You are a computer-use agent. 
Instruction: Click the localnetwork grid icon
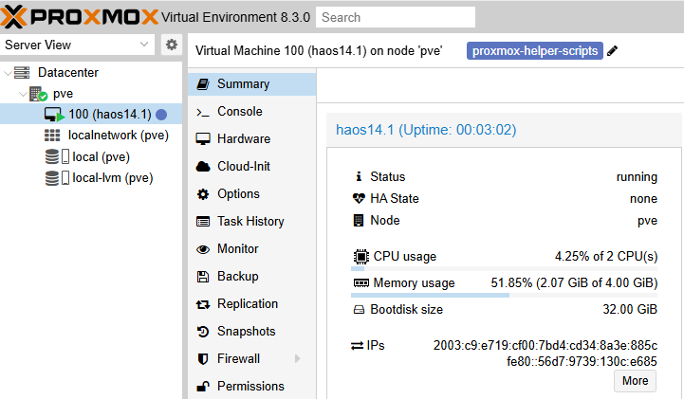(52, 136)
